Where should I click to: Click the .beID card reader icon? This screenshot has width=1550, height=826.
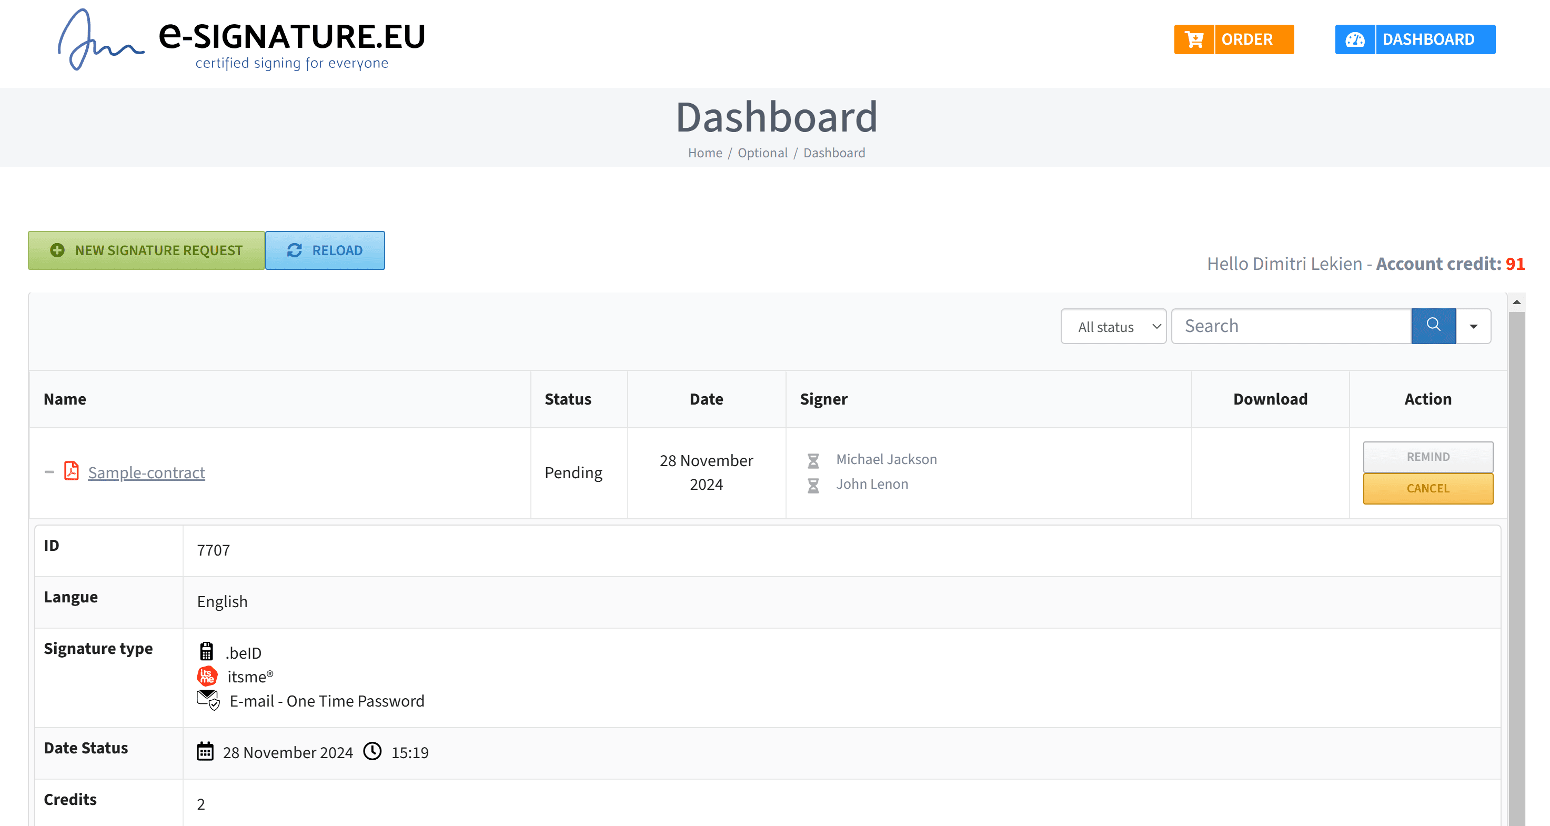click(206, 651)
